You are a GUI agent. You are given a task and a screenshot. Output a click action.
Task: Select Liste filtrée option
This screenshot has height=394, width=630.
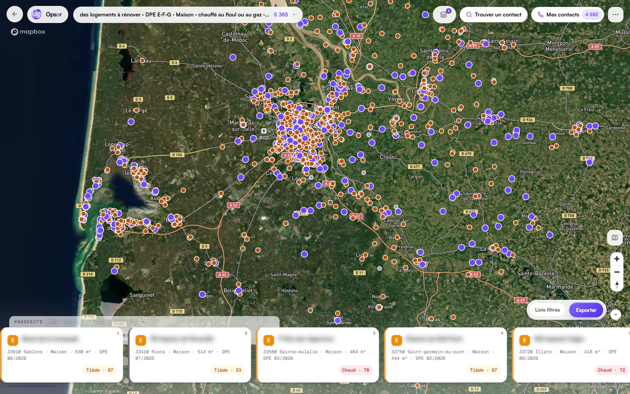pos(547,310)
